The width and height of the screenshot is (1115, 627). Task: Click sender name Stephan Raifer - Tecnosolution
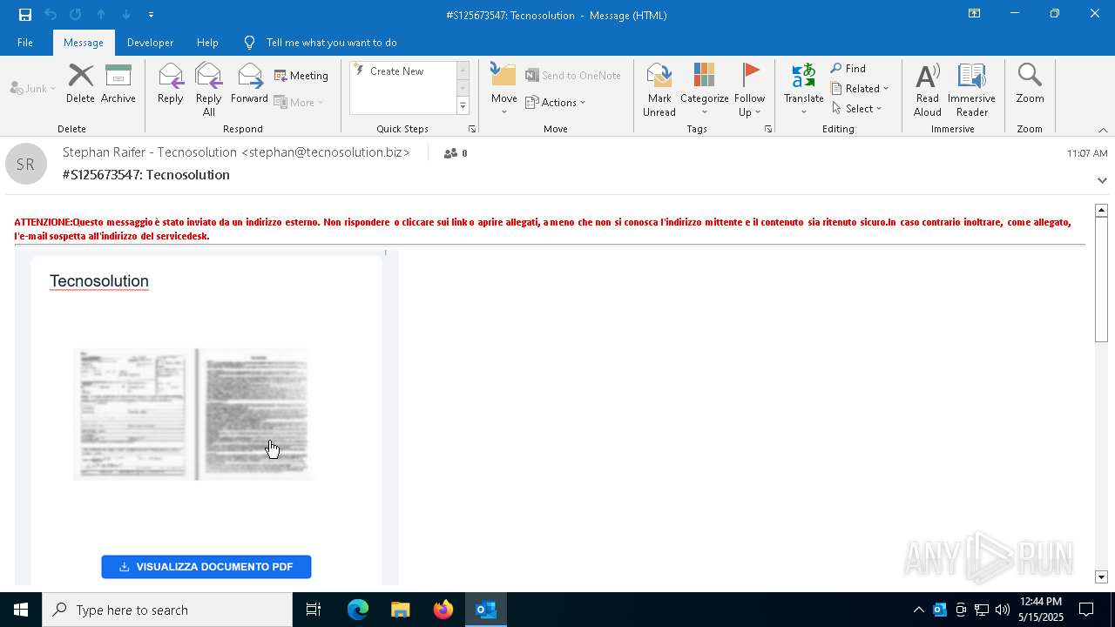click(x=236, y=152)
